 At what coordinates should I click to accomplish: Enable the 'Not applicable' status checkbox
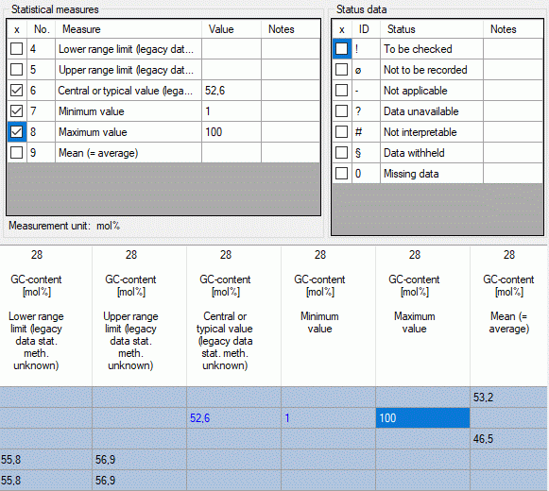[341, 91]
